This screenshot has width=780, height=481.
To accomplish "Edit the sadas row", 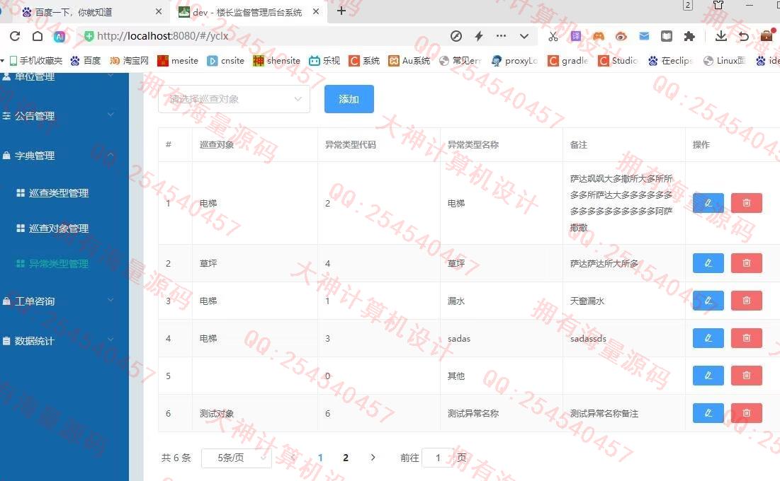I will tap(708, 338).
